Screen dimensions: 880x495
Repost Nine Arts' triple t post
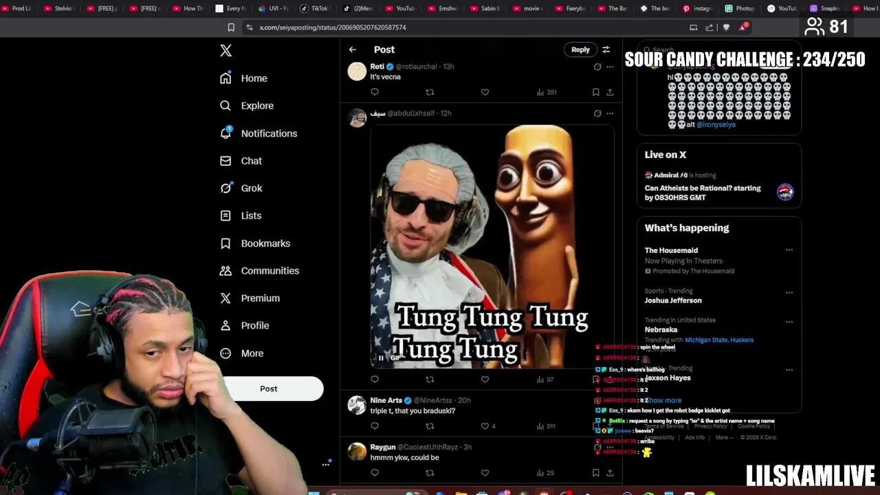pos(430,426)
